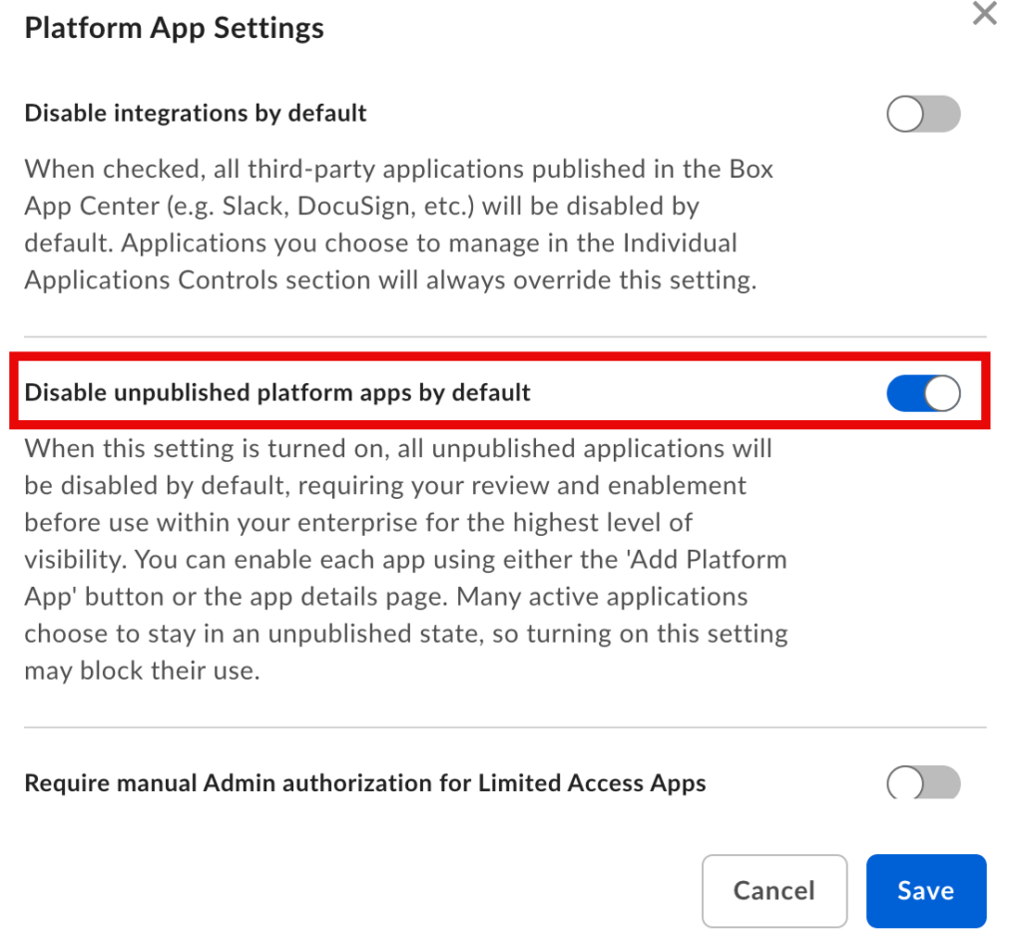
Task: Save the platform app settings
Action: tap(925, 891)
